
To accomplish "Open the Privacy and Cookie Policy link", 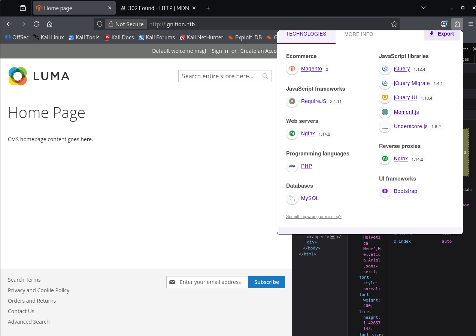I will click(39, 290).
